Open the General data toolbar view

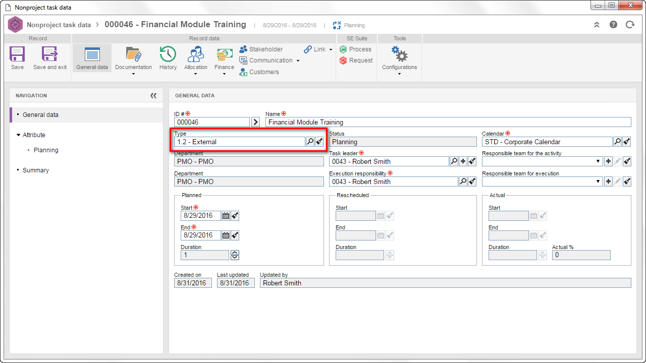[x=92, y=58]
